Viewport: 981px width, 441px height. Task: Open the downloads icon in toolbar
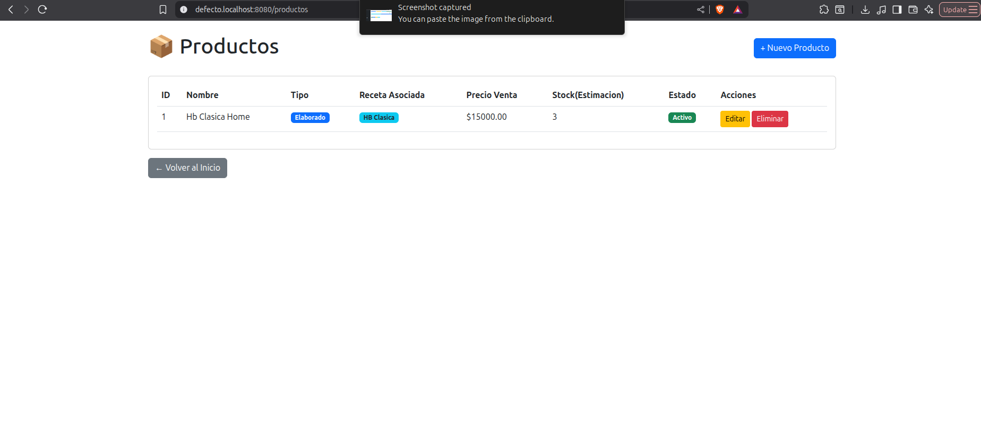[865, 10]
